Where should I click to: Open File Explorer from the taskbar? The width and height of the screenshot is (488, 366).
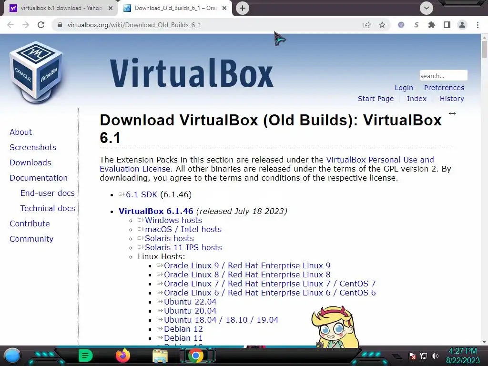[160, 356]
